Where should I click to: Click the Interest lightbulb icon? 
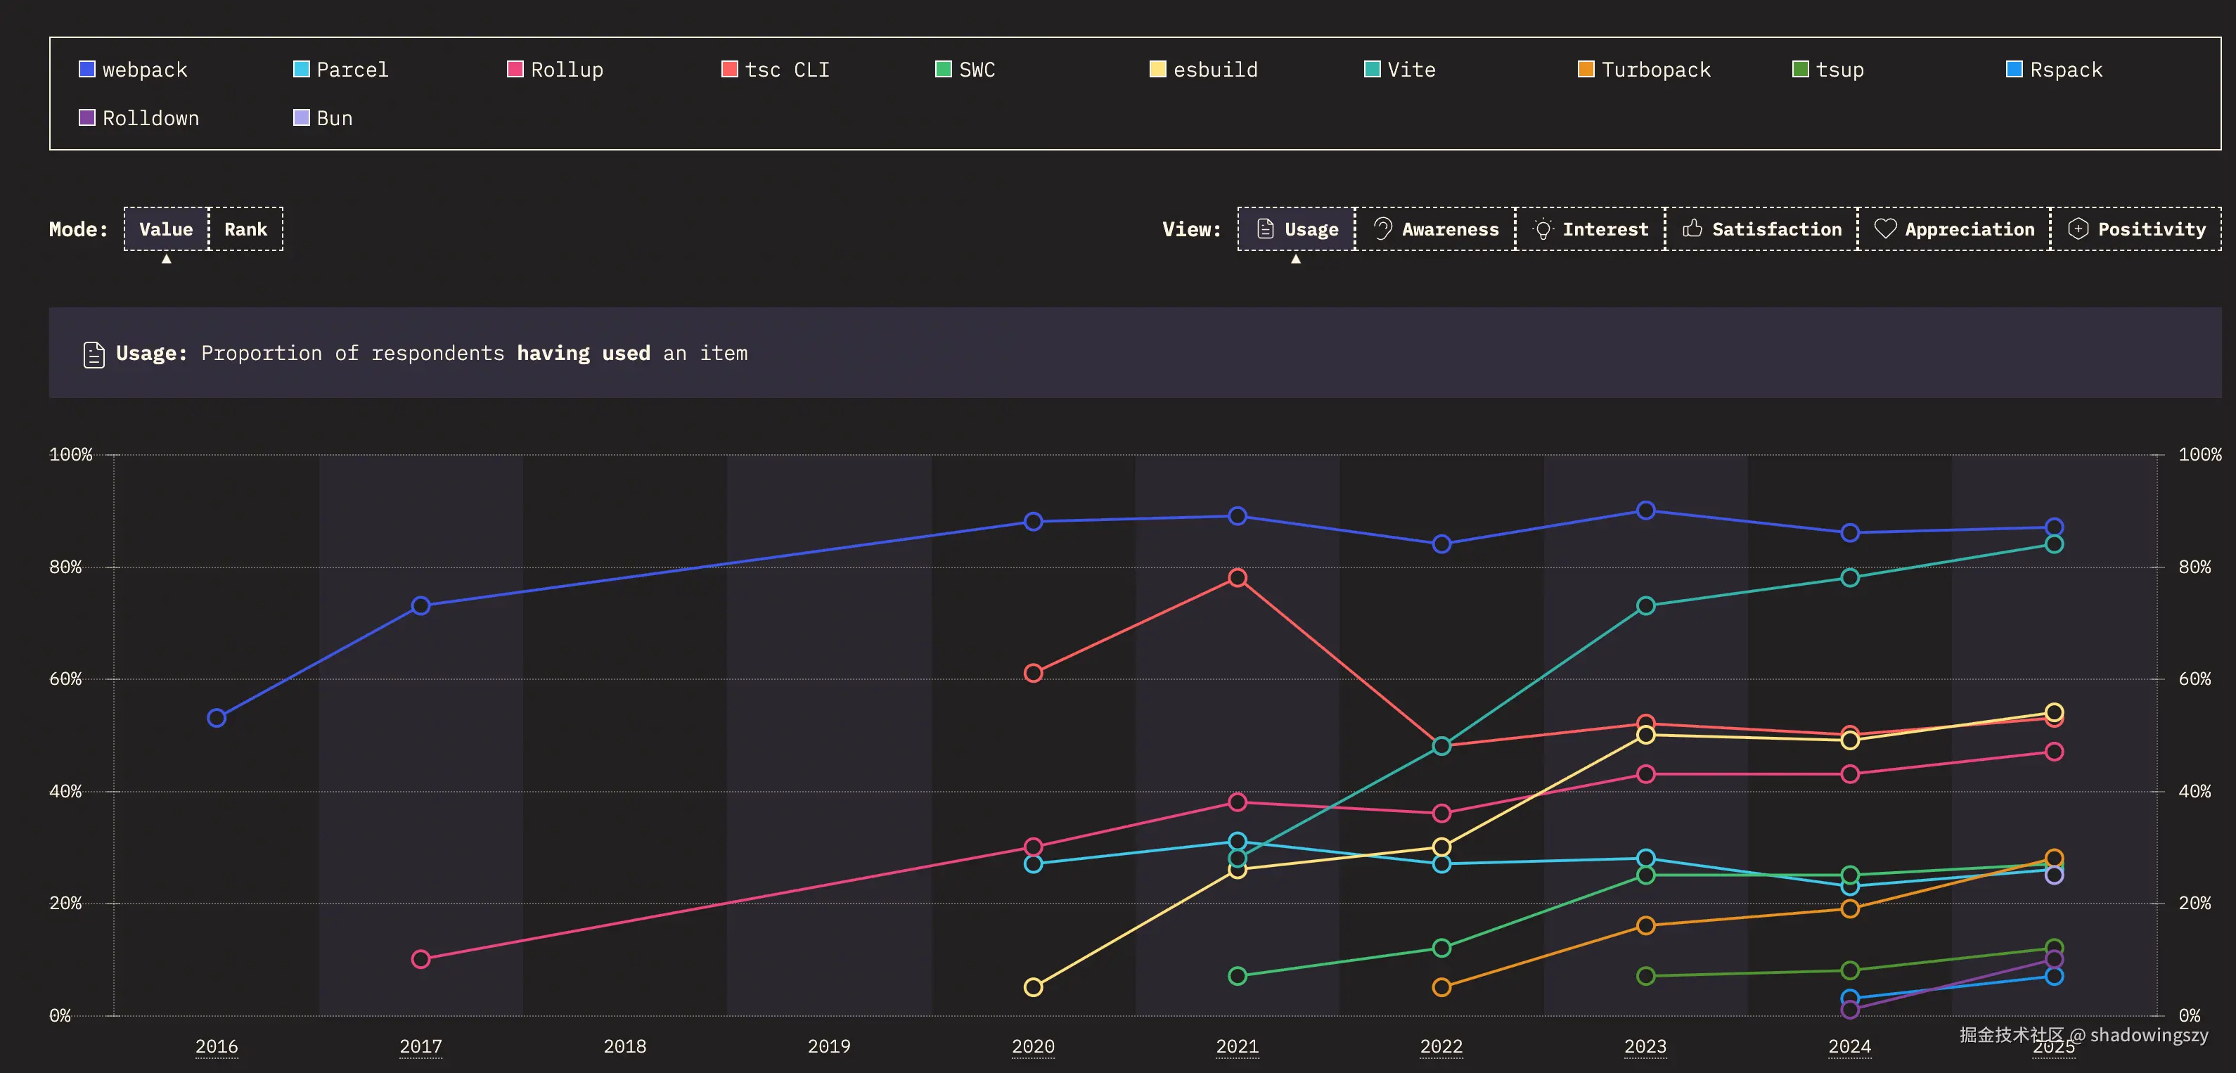pyautogui.click(x=1543, y=229)
